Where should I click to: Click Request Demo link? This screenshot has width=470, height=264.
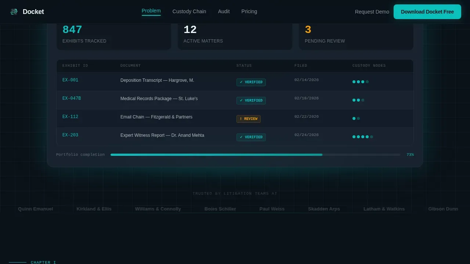(x=372, y=12)
